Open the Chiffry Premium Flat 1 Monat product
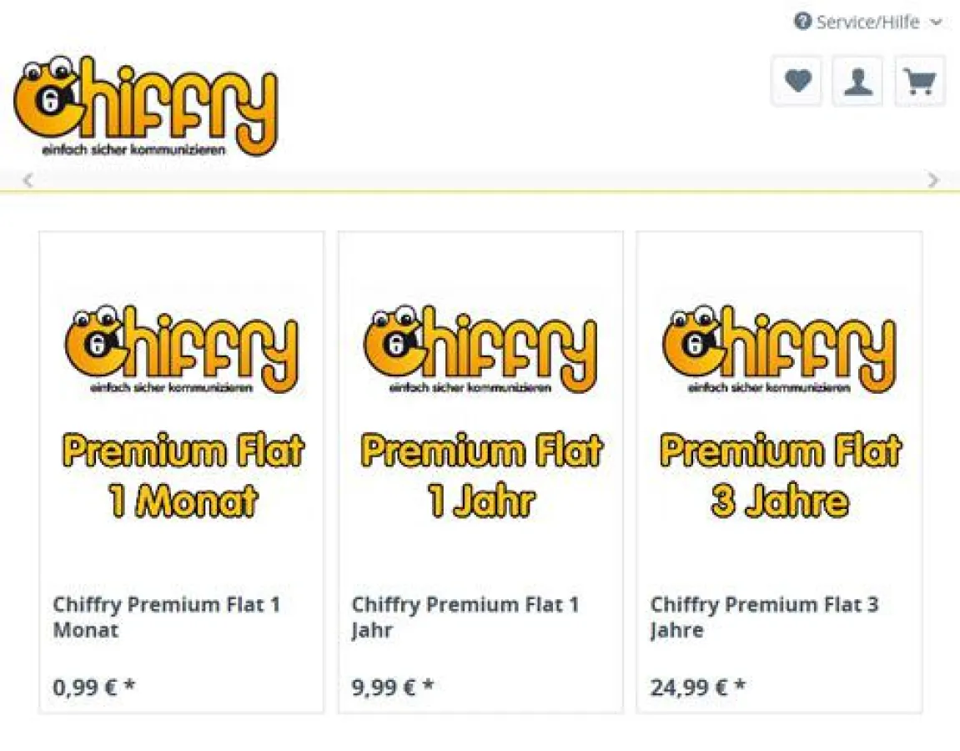Image resolution: width=960 pixels, height=751 pixels. [x=167, y=617]
